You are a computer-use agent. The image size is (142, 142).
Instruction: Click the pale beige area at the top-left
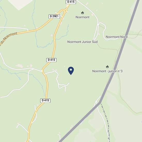[x=20, y=4]
